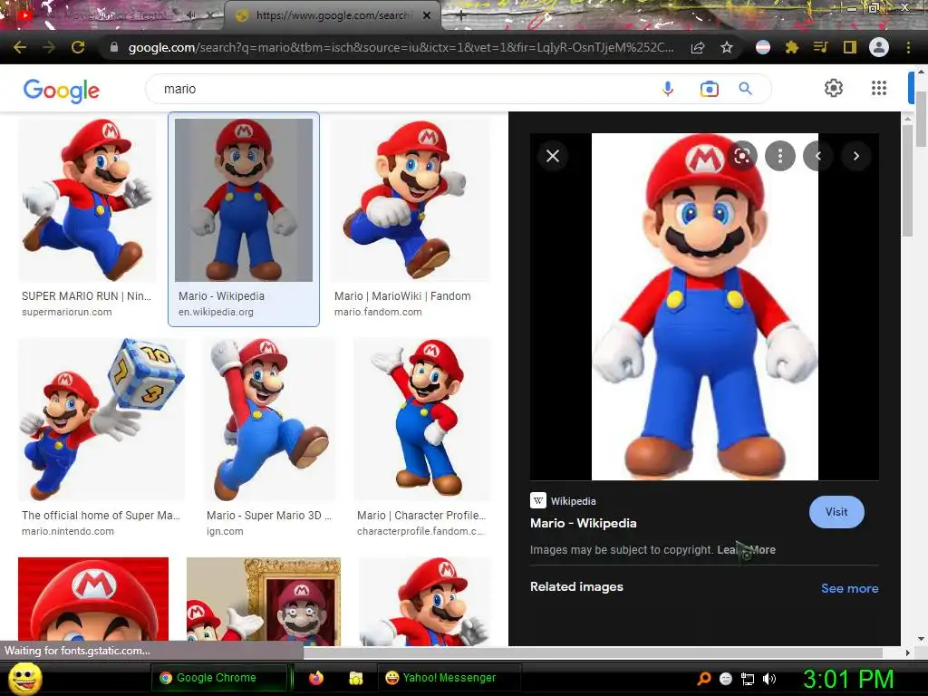Click the Wikipedia source name with logo

563,500
